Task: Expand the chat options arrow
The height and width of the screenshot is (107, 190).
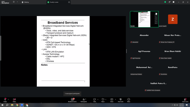Action: coord(98,99)
